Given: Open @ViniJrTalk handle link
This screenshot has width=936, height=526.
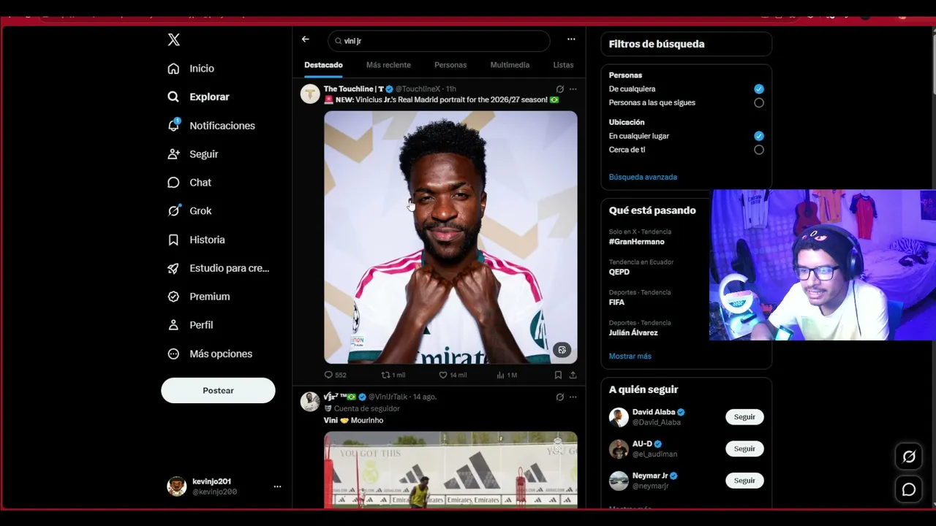Looking at the screenshot, I should coord(388,397).
